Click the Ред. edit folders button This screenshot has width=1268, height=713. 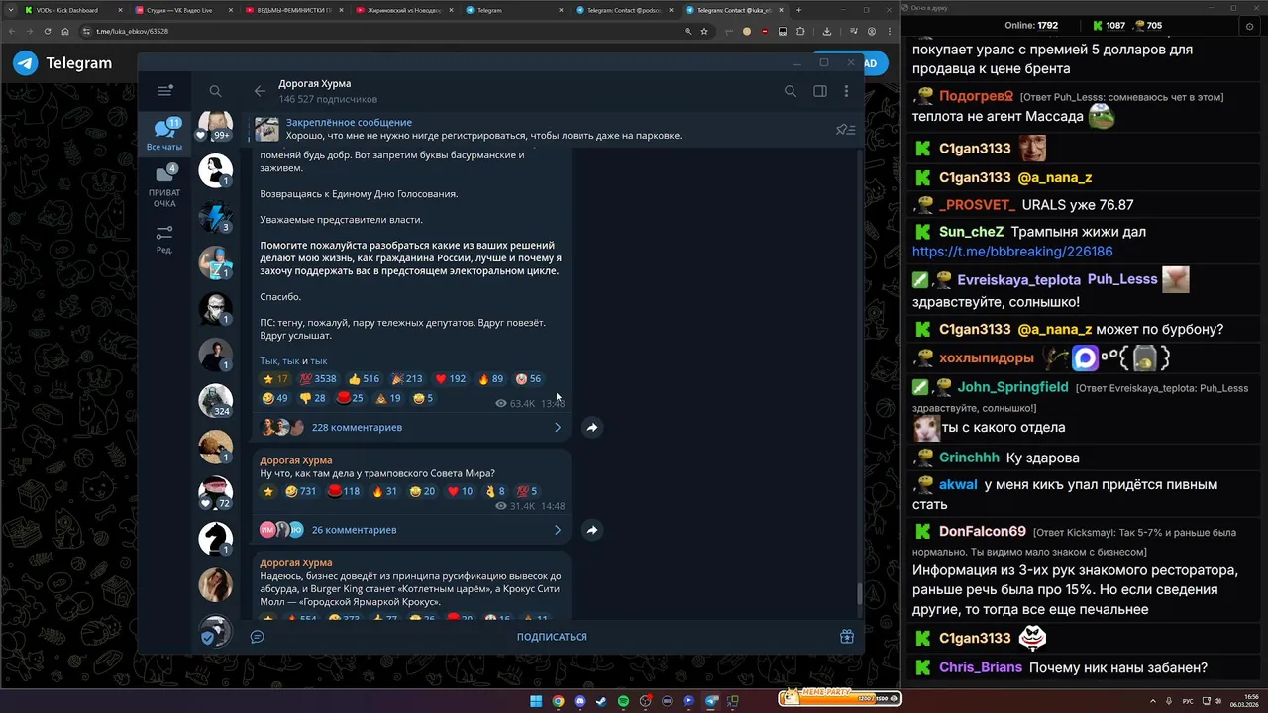(164, 239)
